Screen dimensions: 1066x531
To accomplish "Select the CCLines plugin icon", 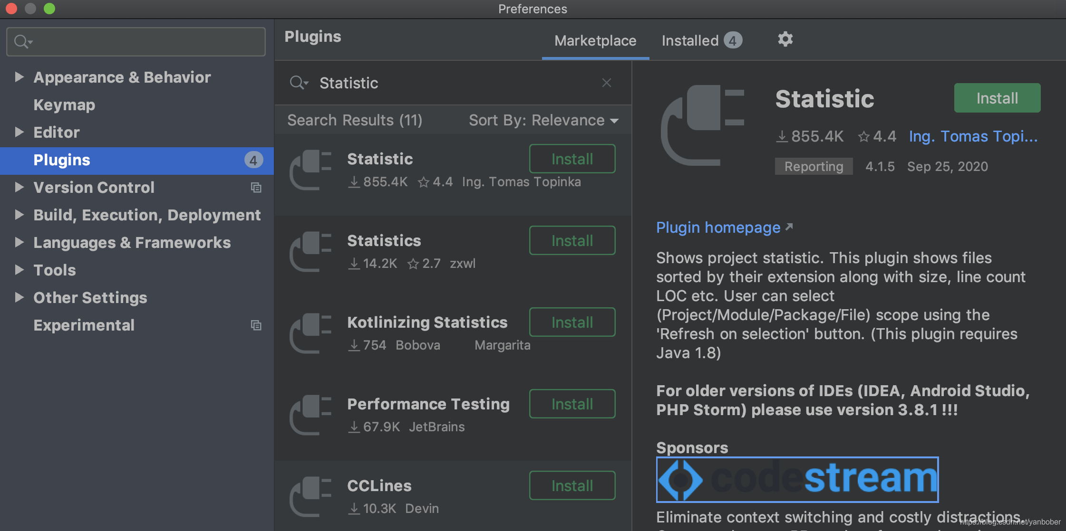I will point(311,496).
